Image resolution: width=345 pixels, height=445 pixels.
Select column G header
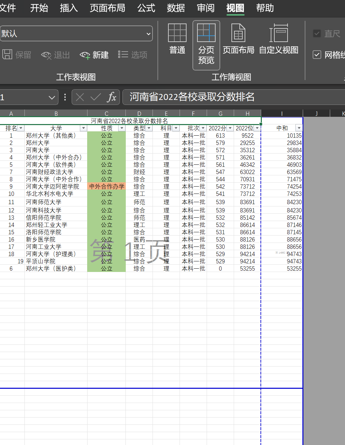[221, 113]
